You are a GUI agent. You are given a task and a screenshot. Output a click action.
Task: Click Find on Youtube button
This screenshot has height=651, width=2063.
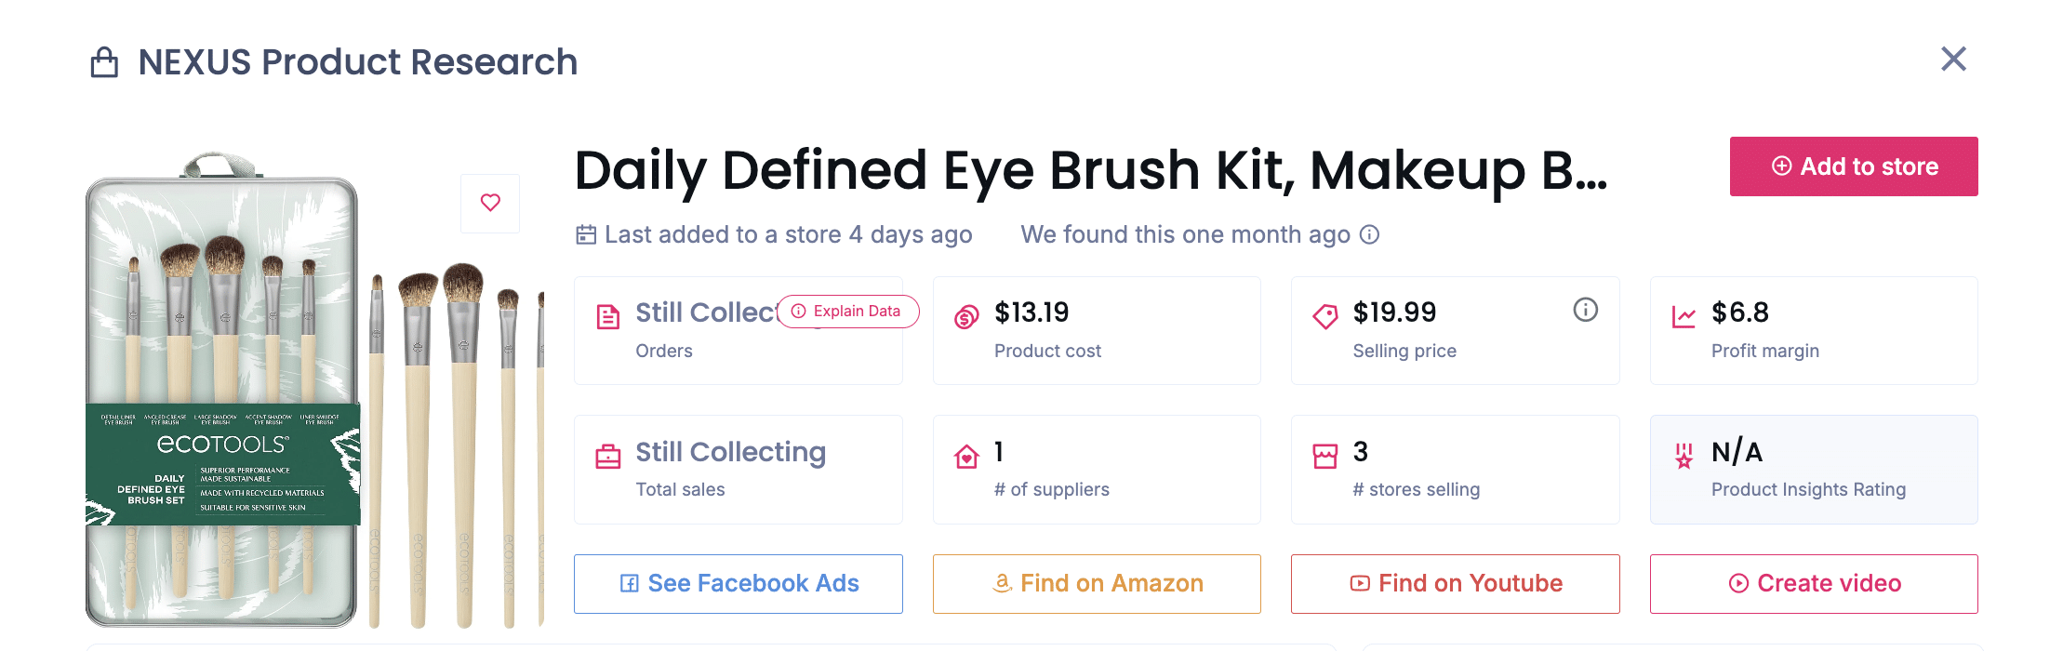click(1455, 583)
